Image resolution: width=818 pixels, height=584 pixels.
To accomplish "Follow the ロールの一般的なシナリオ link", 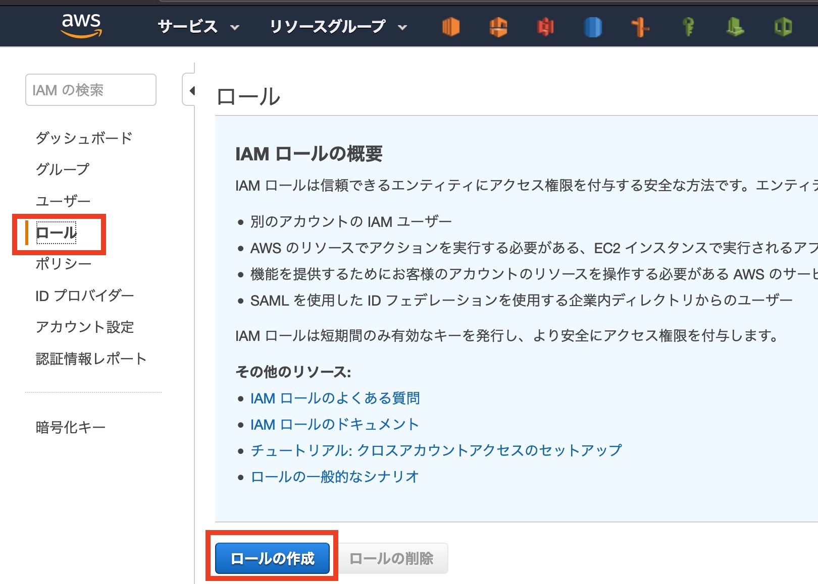I will click(335, 477).
